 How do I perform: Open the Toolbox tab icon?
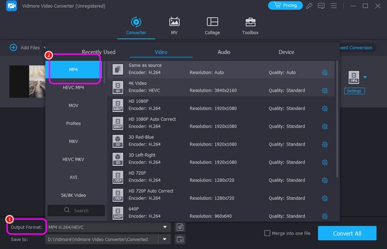point(250,22)
